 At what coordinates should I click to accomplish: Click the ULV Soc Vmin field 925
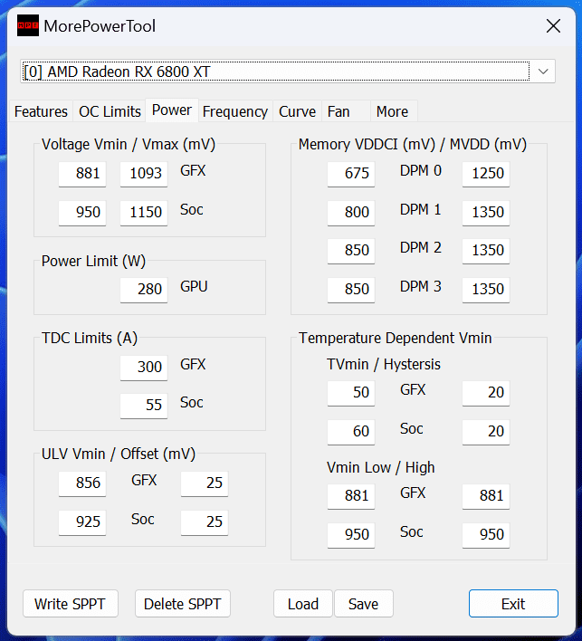point(82,522)
